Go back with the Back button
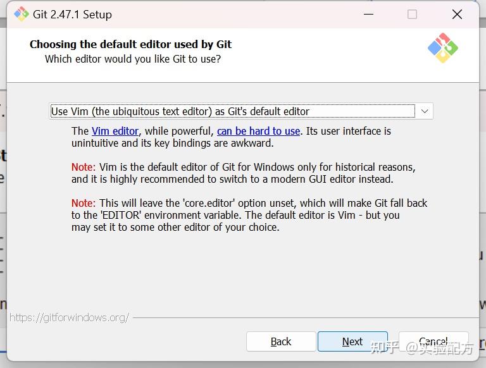This screenshot has width=486, height=368. point(281,341)
